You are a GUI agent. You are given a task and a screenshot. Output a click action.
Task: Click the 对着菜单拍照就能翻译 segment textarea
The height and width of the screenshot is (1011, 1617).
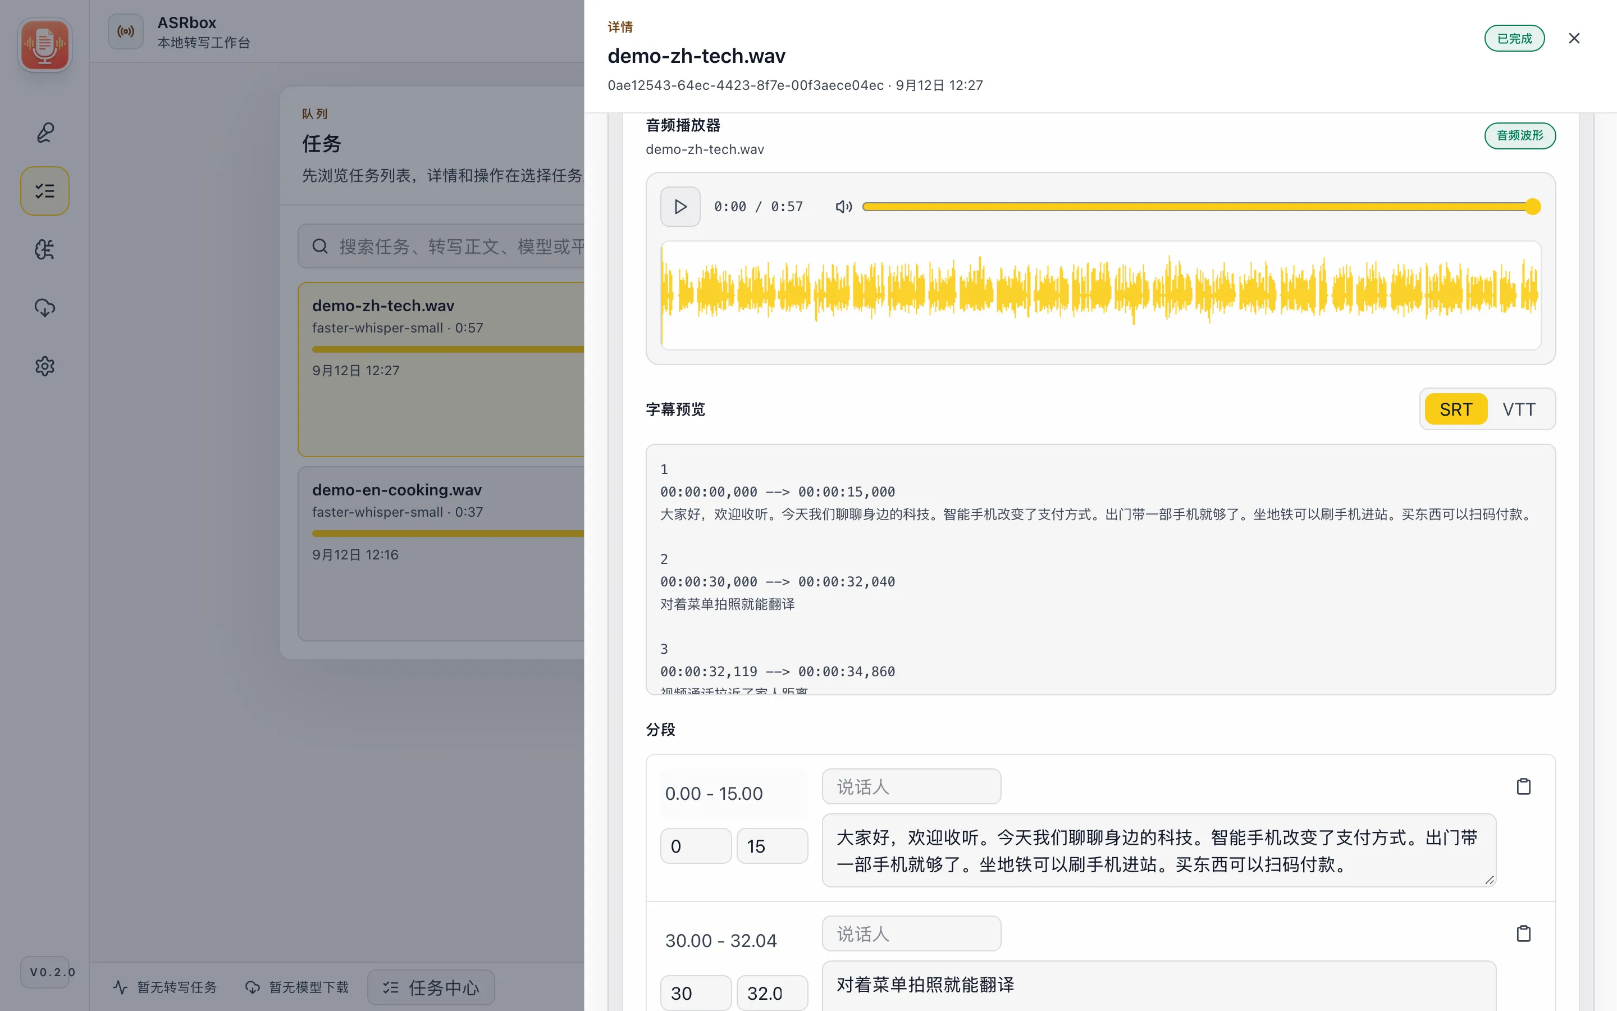pos(1159,986)
